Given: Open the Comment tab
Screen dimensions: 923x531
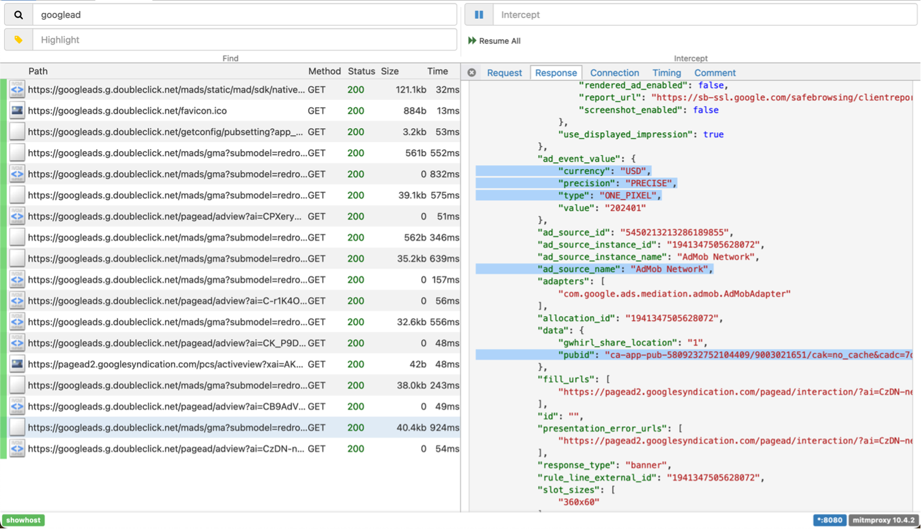Looking at the screenshot, I should click(715, 73).
